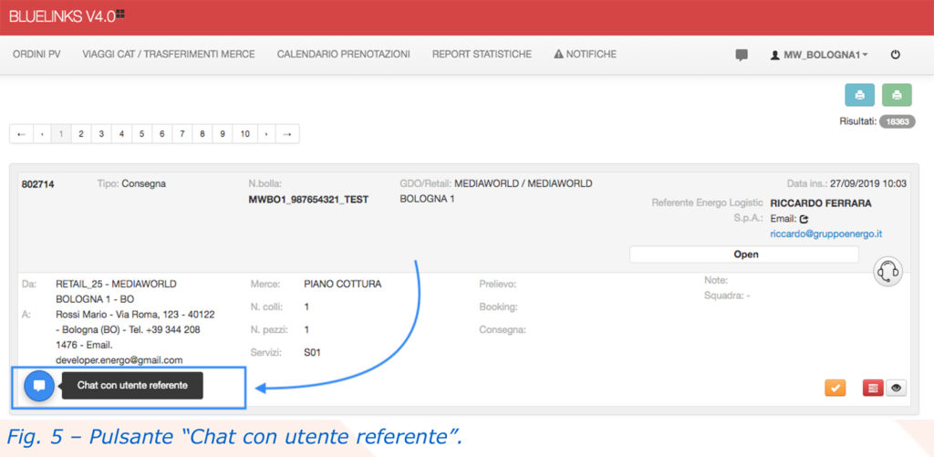Viewport: 934px width, 457px height.
Task: Open NOTIFICHE alerts menu item
Action: coord(585,55)
